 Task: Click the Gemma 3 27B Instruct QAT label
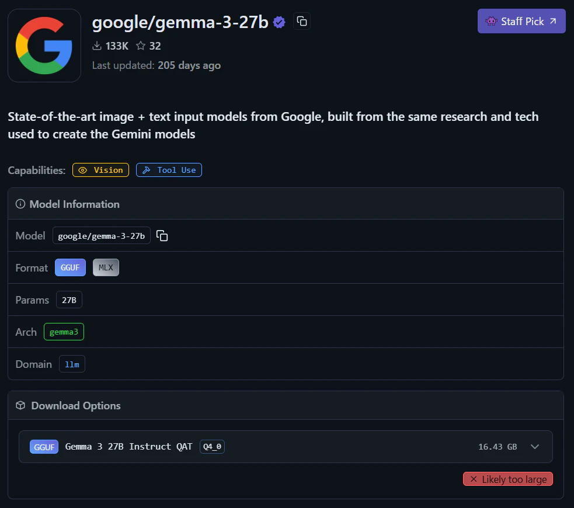pyautogui.click(x=128, y=447)
